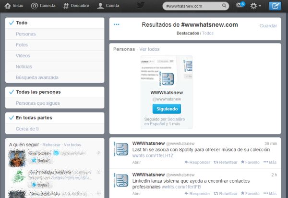Click WWWhatsnew avatar on LinkedIn tweet
The width and height of the screenshot is (288, 198).
(x=121, y=180)
